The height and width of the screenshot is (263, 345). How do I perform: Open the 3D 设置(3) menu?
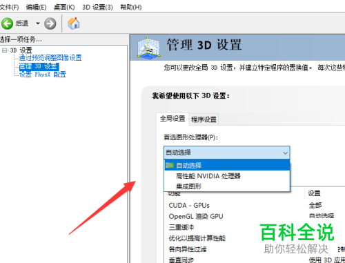pos(97,7)
